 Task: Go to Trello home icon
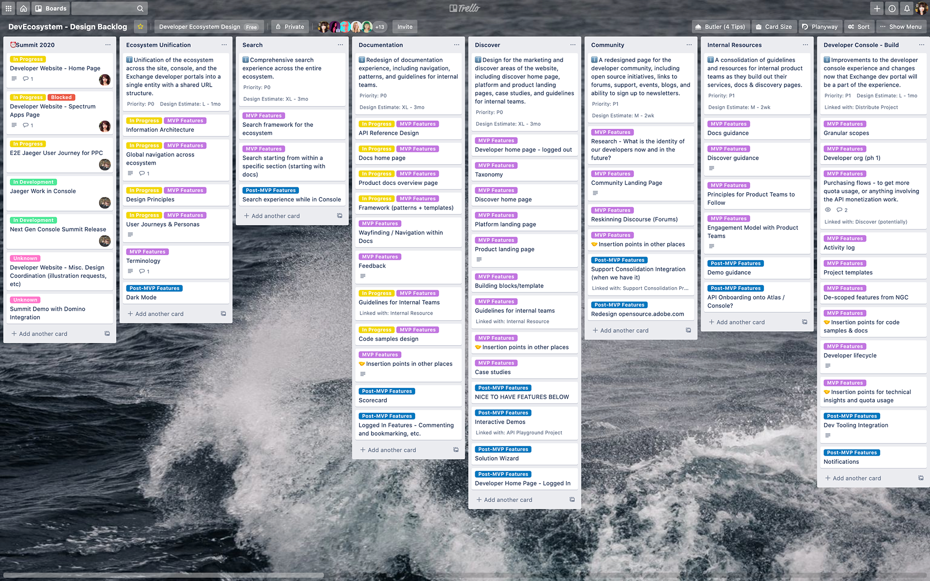(x=23, y=8)
